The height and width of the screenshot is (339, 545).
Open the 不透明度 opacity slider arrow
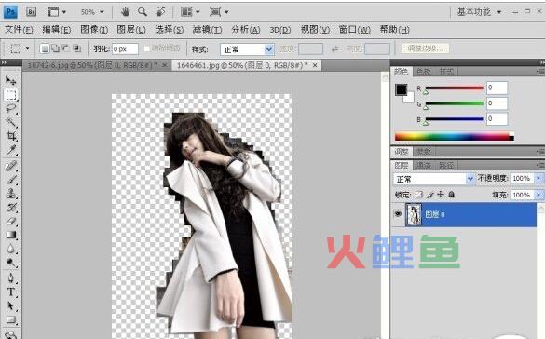[538, 178]
